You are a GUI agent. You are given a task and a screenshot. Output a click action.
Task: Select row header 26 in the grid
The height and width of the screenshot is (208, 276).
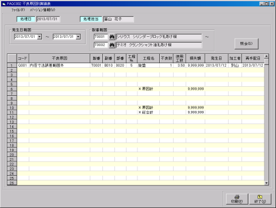pos(12,183)
